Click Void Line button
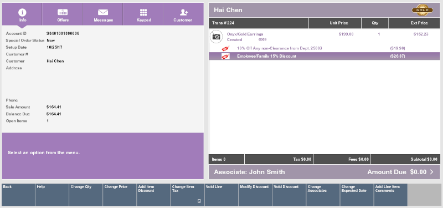Image resolution: width=443 pixels, height=208 pixels. 221,195
